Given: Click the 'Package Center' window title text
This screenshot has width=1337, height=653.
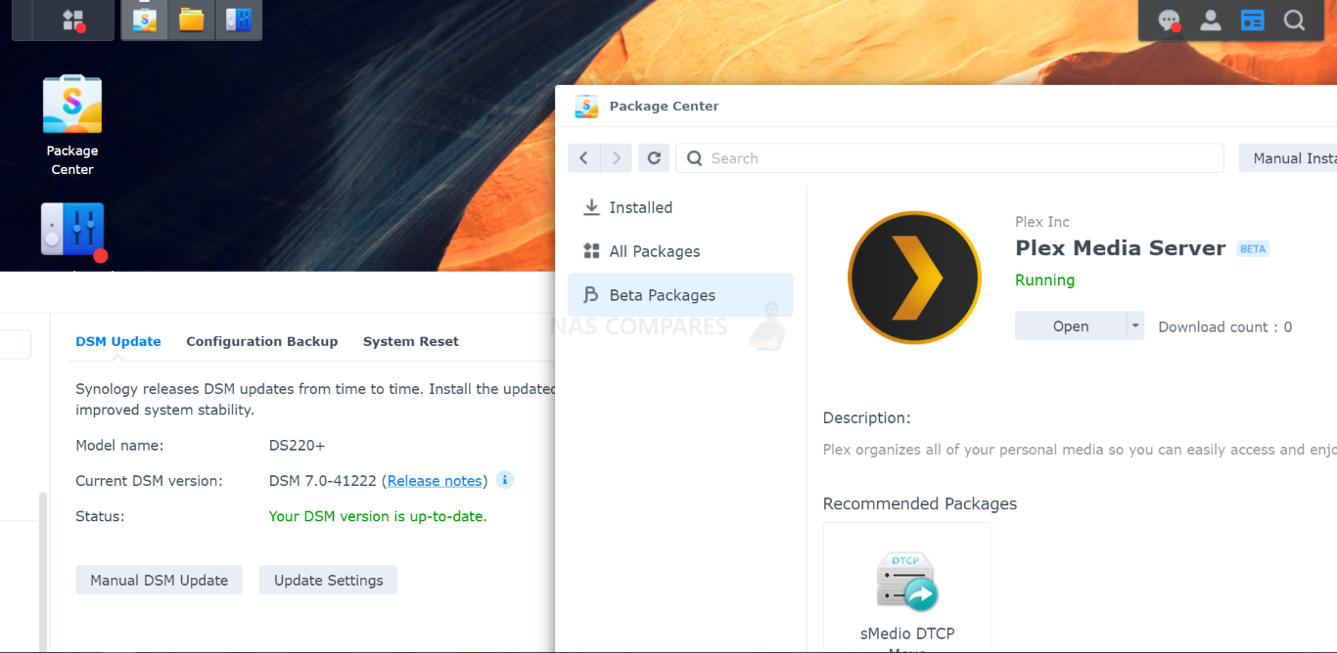Looking at the screenshot, I should tap(665, 107).
